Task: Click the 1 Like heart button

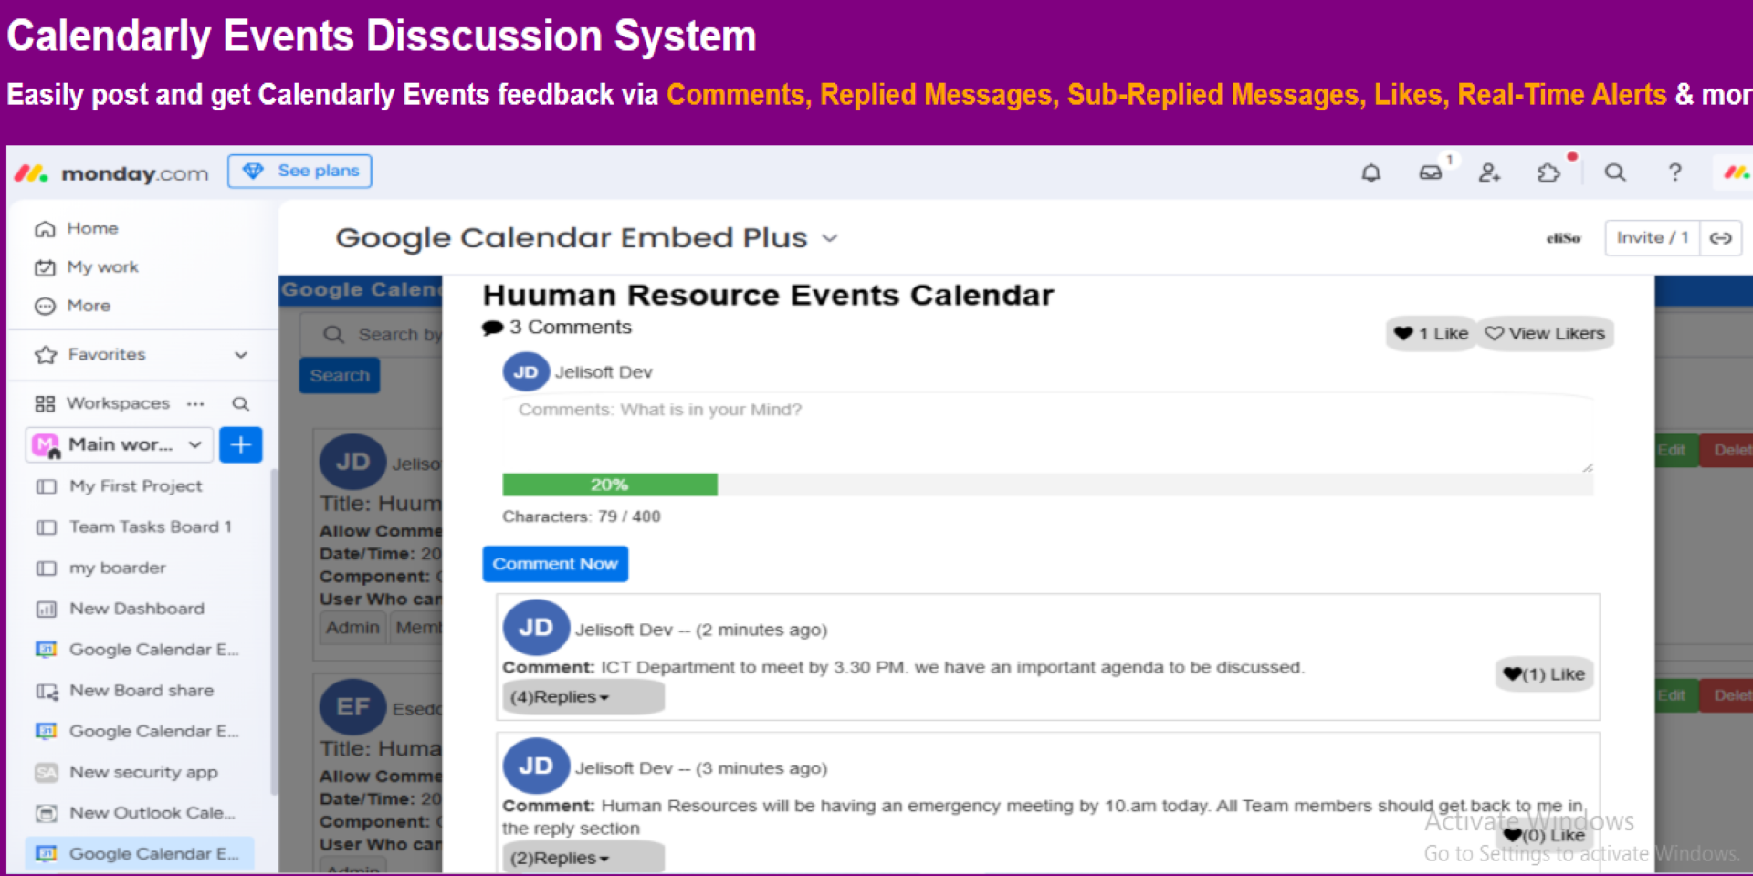Action: point(1431,334)
